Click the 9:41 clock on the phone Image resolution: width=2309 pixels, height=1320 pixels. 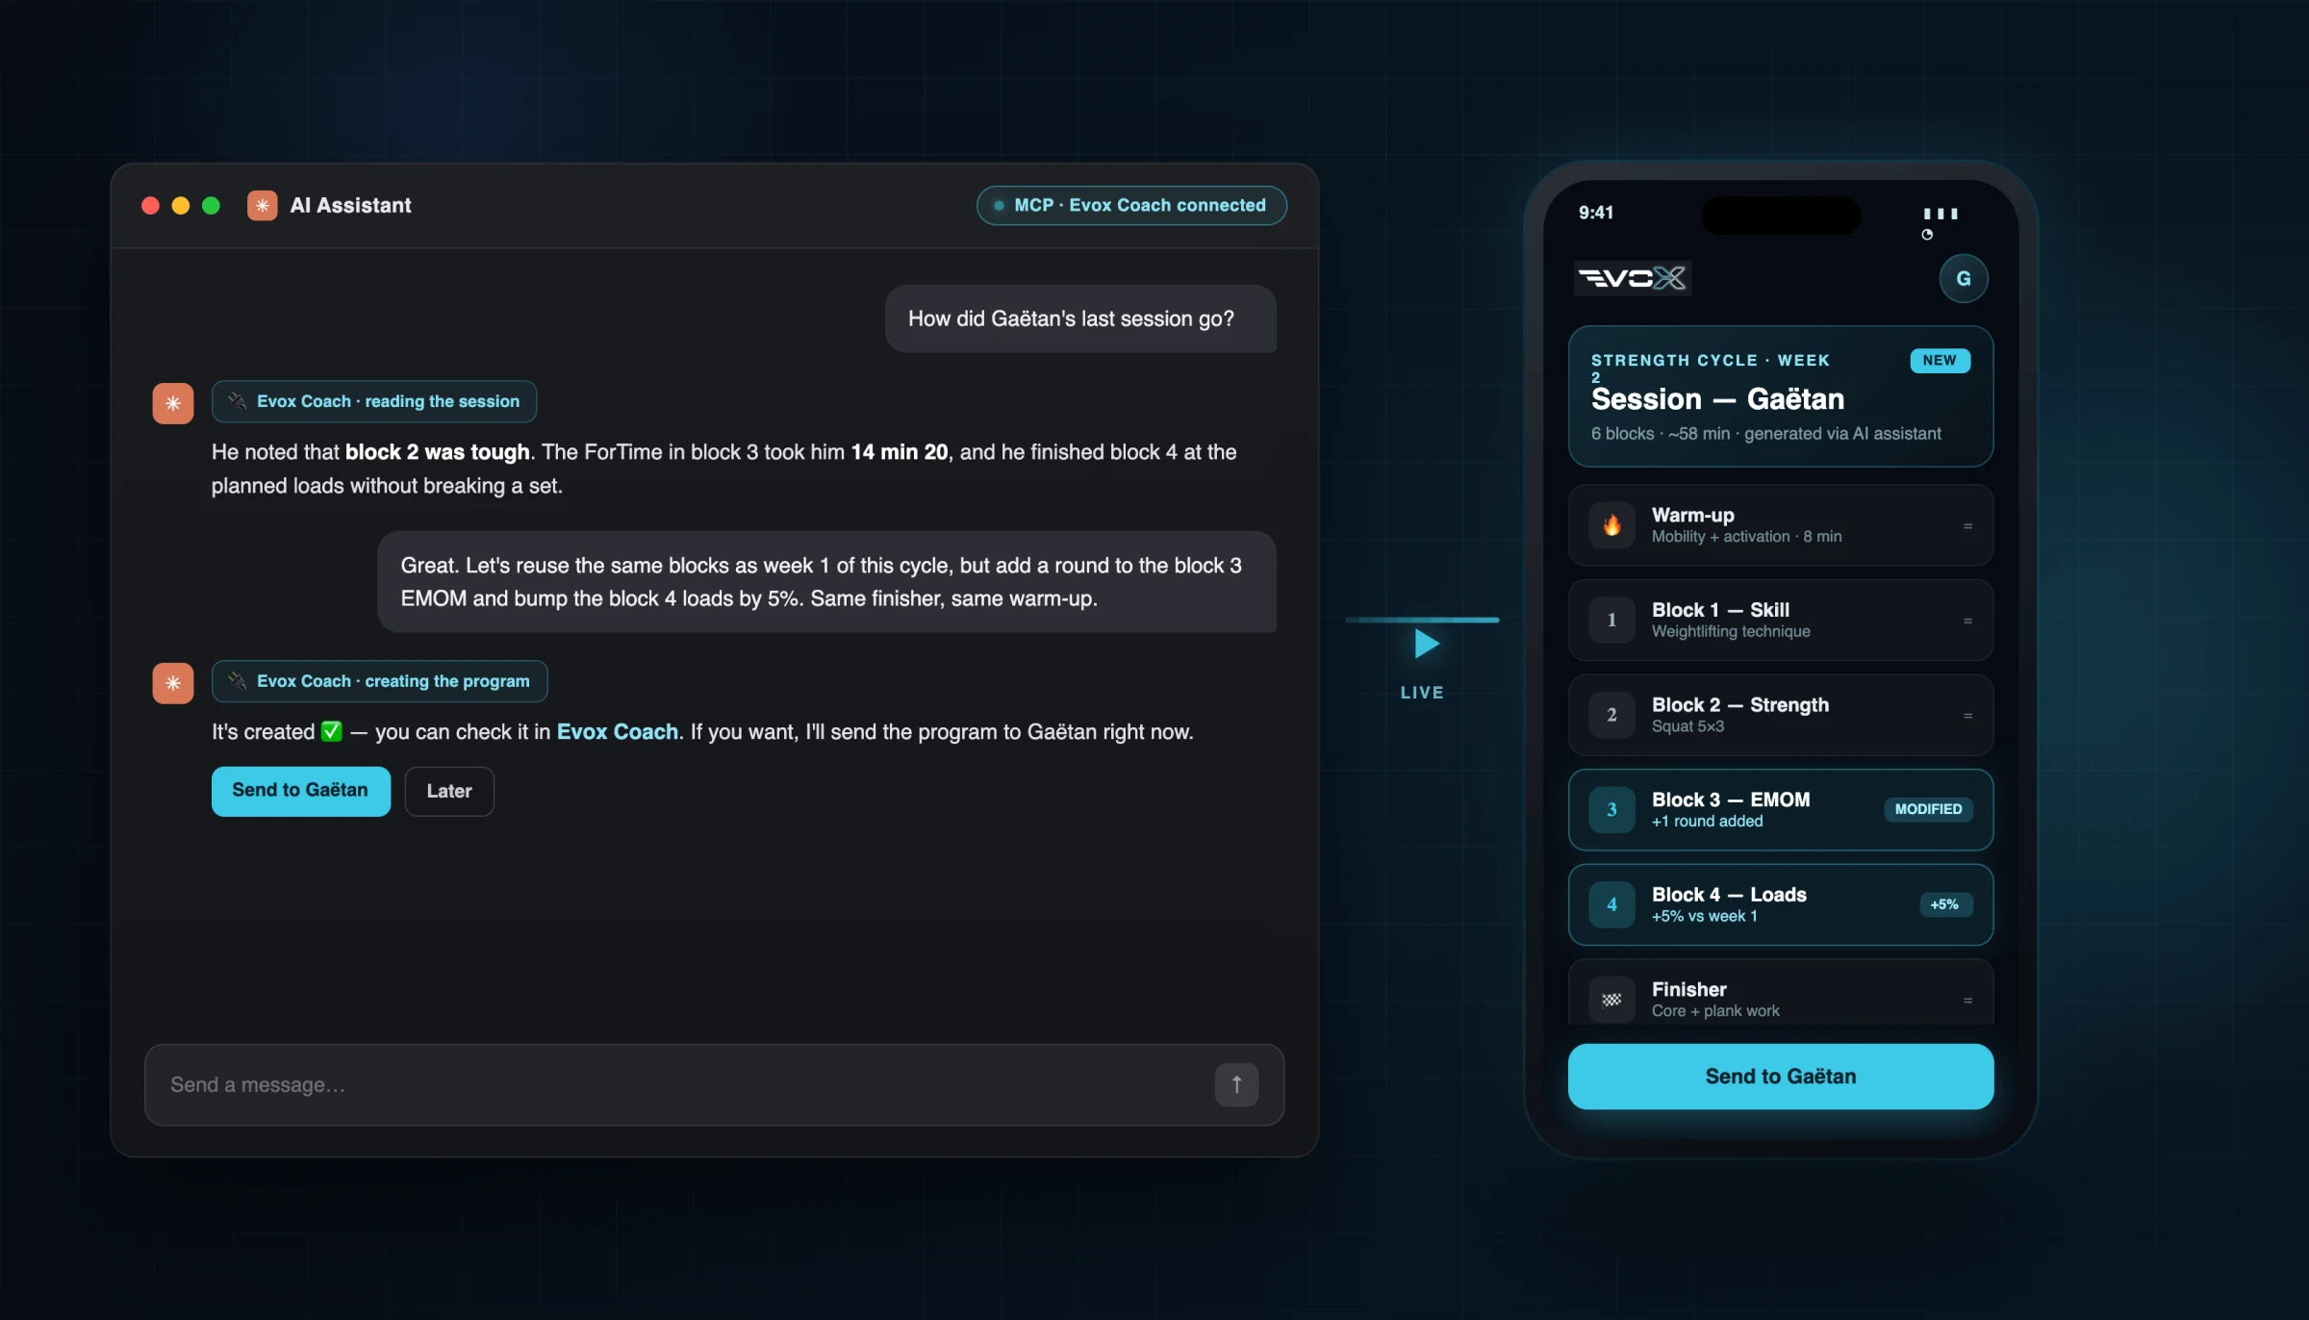click(x=1596, y=213)
